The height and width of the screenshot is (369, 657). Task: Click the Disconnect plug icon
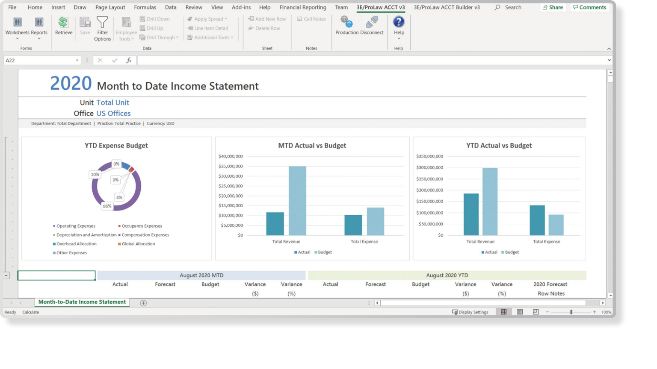(372, 22)
